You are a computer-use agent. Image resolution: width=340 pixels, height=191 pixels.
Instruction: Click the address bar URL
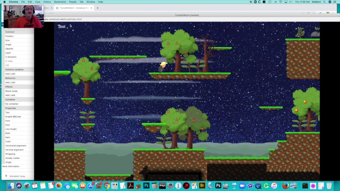pos(63,19)
